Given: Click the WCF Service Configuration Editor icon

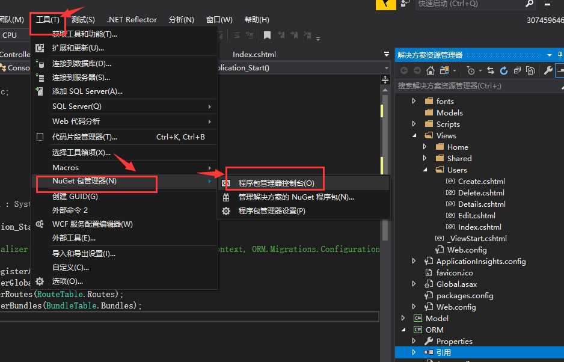Looking at the screenshot, I should coord(40,224).
